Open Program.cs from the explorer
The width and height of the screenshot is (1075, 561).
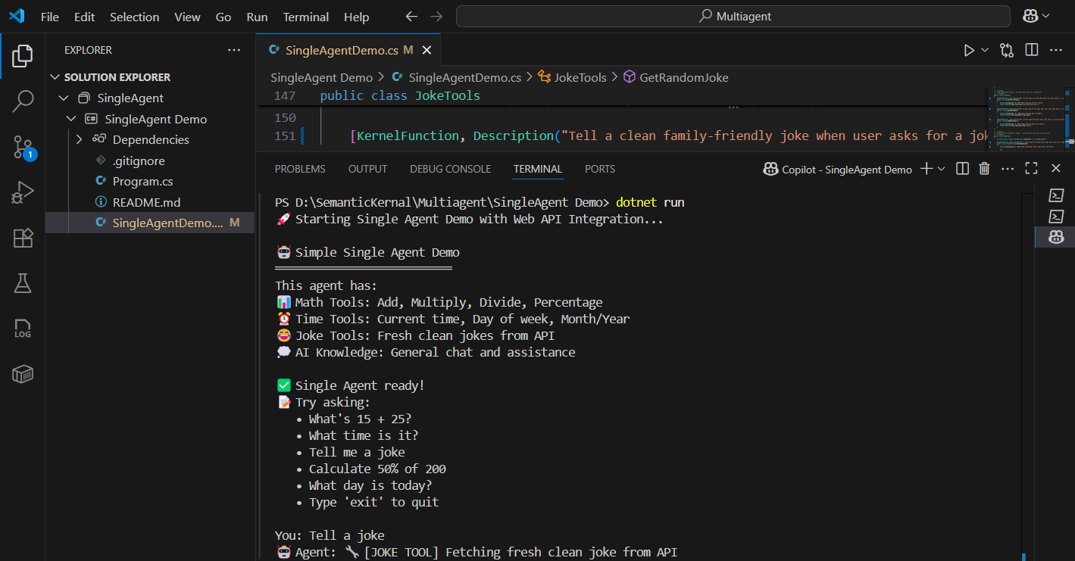coord(142,182)
